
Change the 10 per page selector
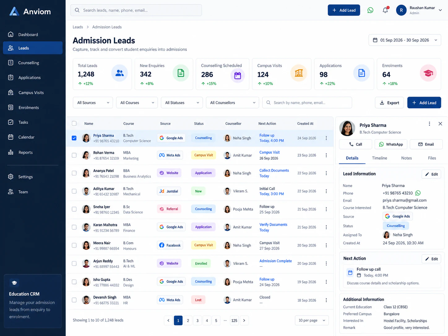[312, 321]
